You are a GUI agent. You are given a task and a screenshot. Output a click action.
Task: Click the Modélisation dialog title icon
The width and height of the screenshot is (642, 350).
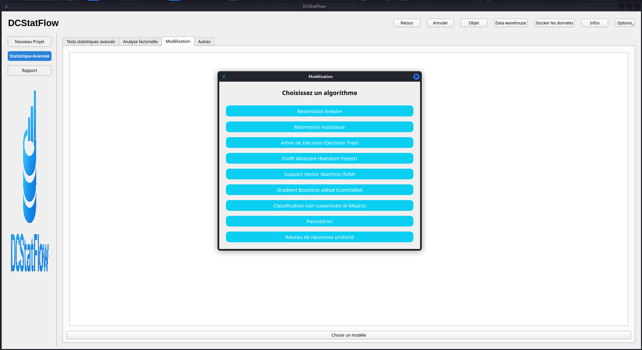coord(224,77)
